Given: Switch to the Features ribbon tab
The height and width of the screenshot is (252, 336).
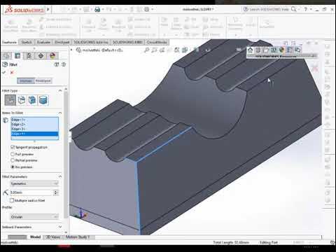Looking at the screenshot, I should pos(9,42).
